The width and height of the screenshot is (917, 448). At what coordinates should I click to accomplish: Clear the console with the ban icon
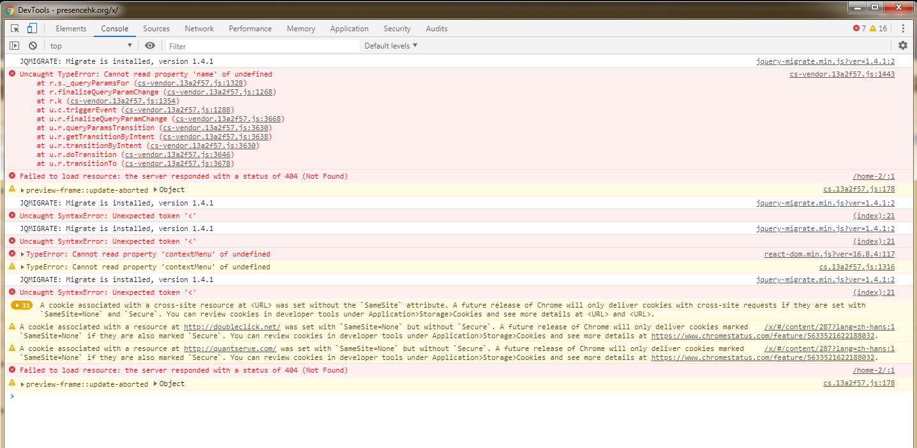(x=33, y=46)
